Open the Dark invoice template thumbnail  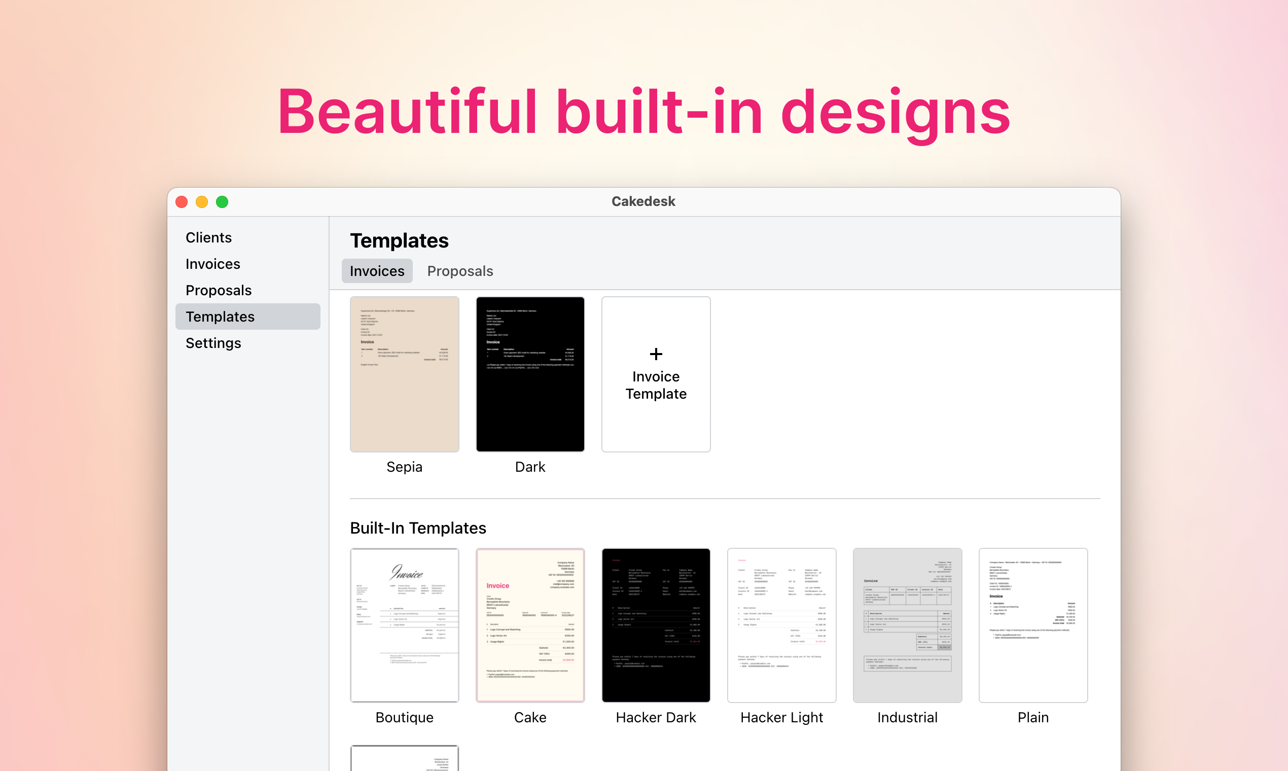coord(530,374)
